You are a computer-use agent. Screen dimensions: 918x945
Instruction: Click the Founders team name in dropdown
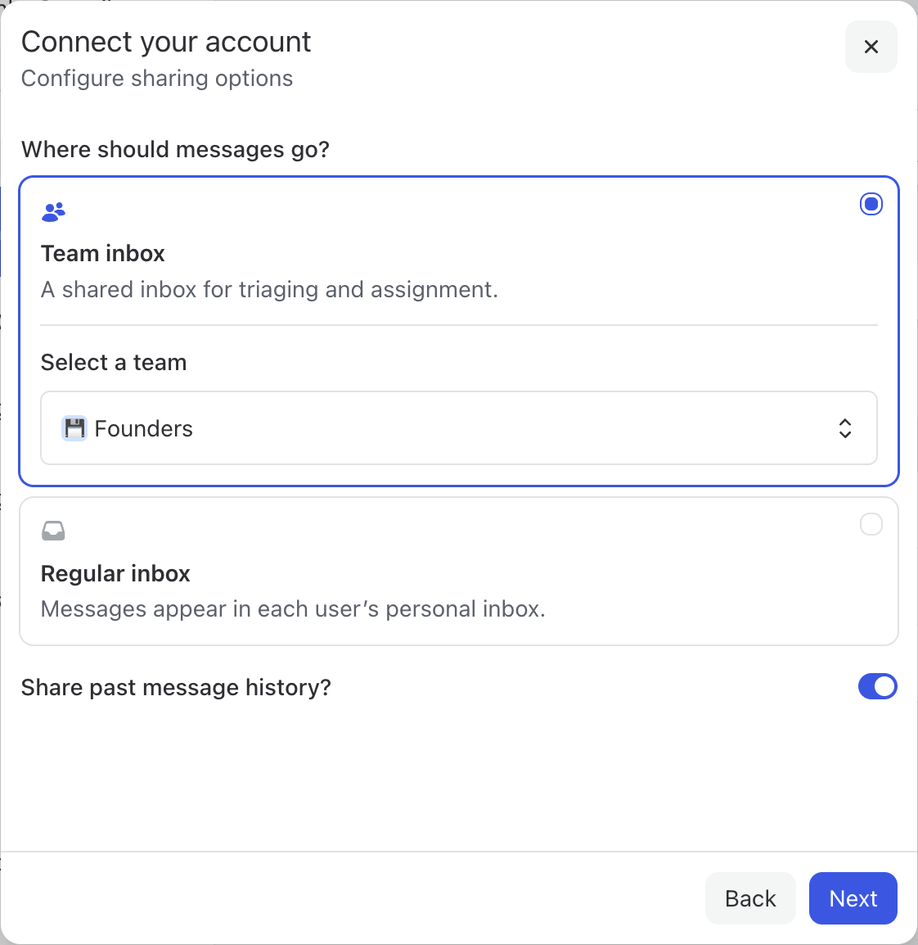[143, 428]
